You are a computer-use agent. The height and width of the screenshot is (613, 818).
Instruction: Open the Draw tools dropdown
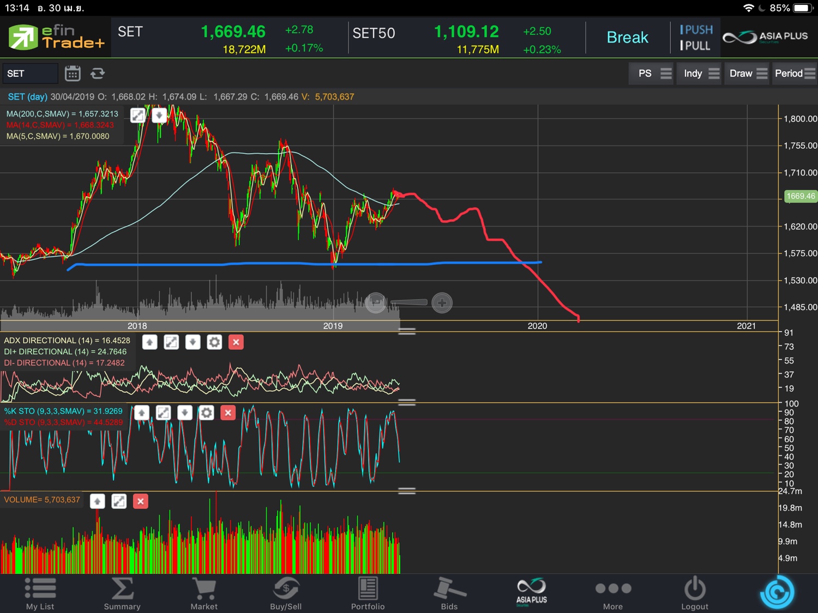[748, 74]
